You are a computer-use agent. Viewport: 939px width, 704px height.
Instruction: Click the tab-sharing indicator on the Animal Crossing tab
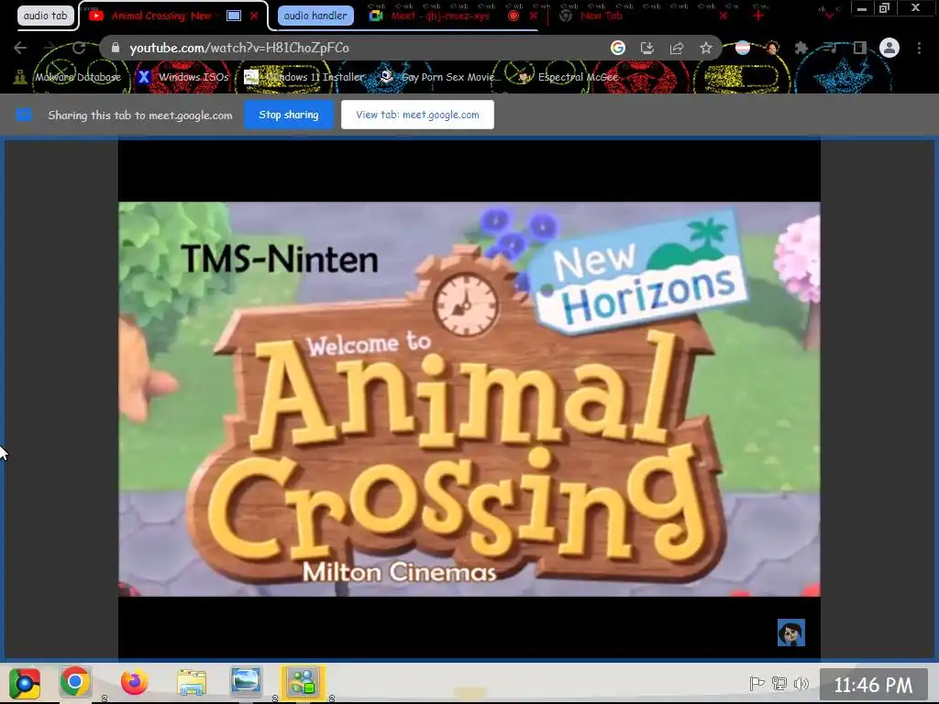click(x=234, y=16)
